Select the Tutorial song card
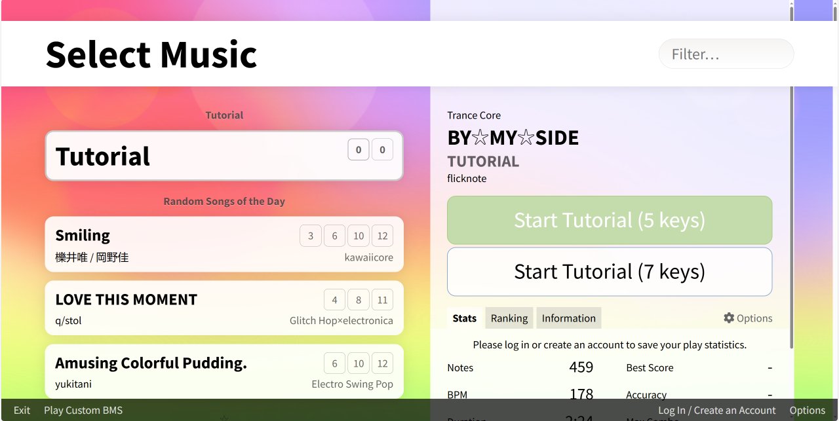Image resolution: width=839 pixels, height=421 pixels. click(224, 156)
